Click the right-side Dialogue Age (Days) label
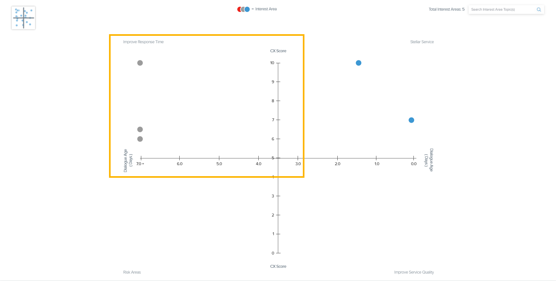This screenshot has width=556, height=281. [x=429, y=160]
